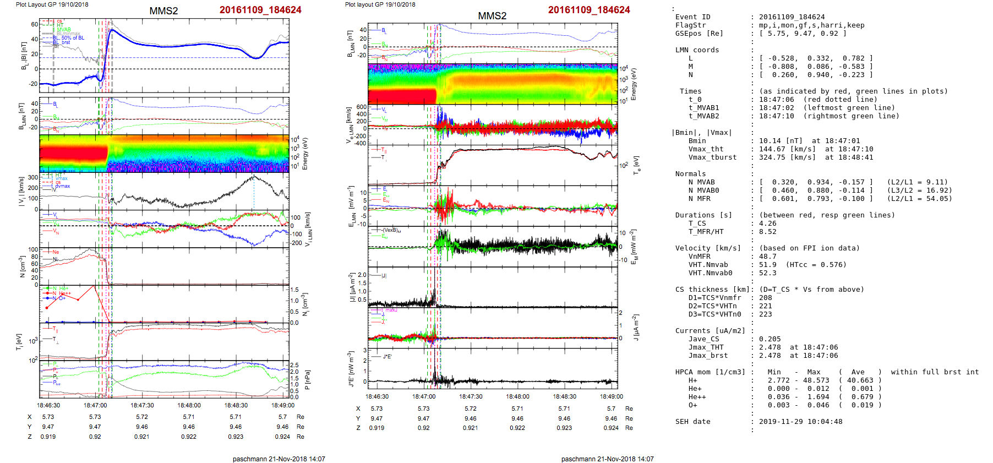Click the 'paschmann 21-Nov-2018 14:07' footer under middle plot
The image size is (993, 463).
tap(607, 459)
